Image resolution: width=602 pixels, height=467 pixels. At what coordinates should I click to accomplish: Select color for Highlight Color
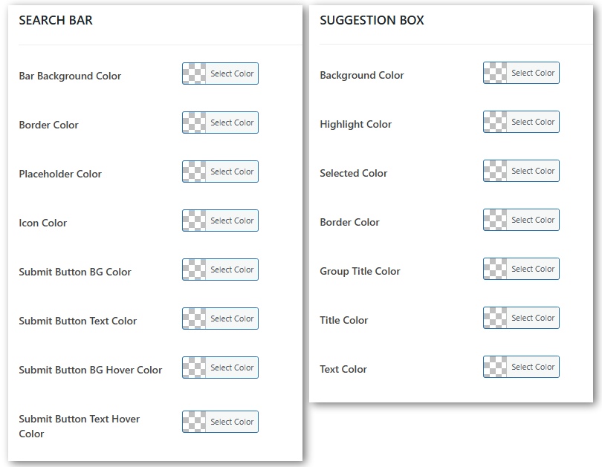coord(521,123)
